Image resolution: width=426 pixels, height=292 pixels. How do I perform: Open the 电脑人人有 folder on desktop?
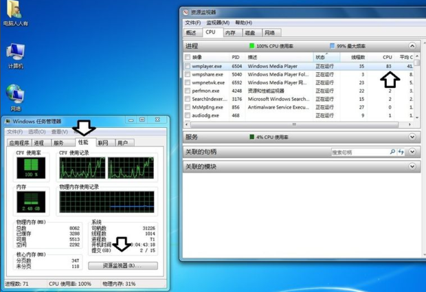15,14
